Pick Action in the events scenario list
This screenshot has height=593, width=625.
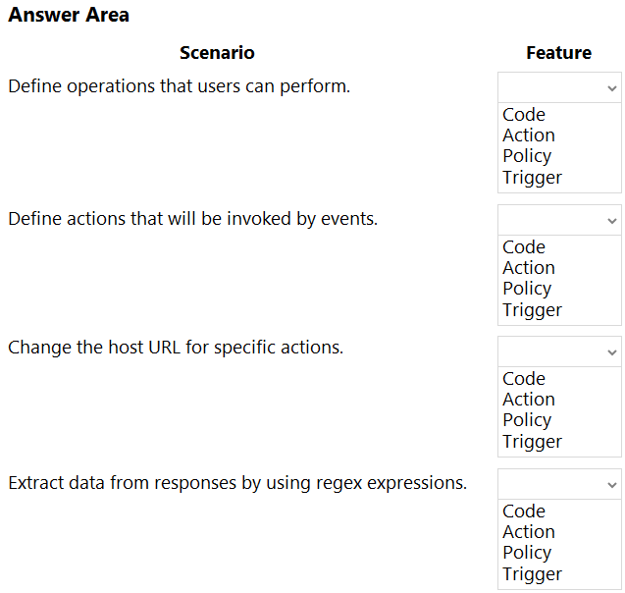pyautogui.click(x=529, y=268)
